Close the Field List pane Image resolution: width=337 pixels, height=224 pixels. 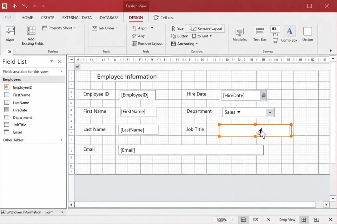[x=59, y=62]
